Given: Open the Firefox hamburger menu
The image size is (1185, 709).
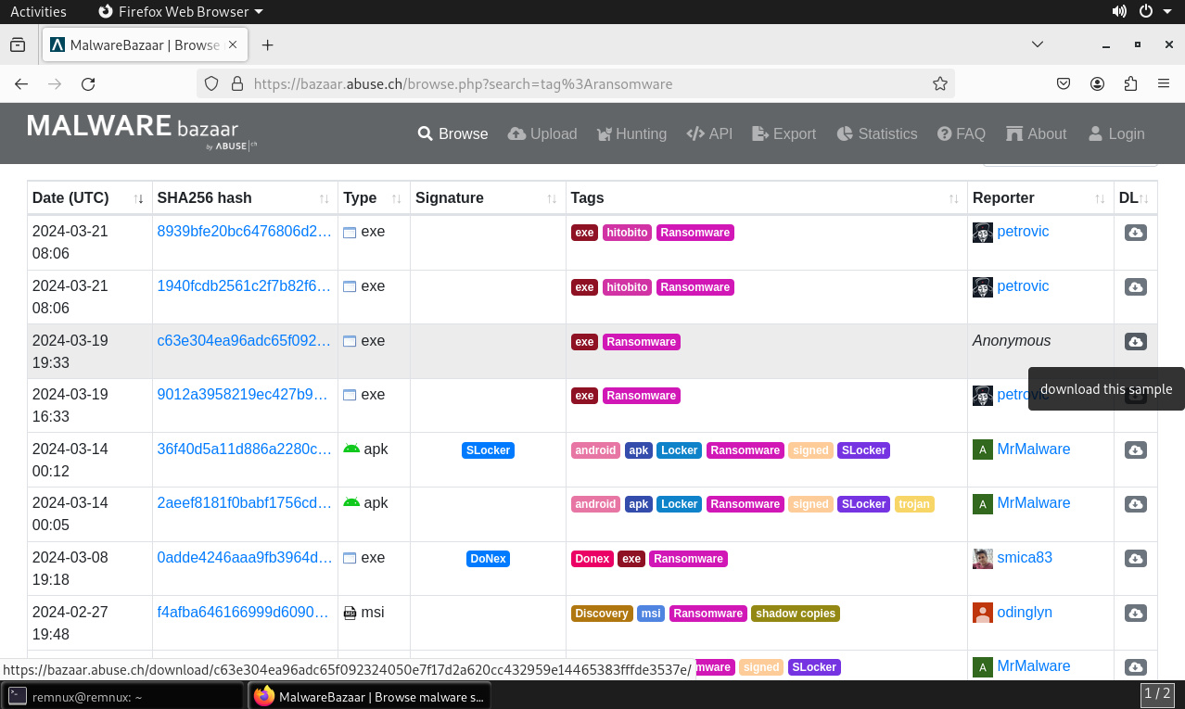Looking at the screenshot, I should point(1164,83).
